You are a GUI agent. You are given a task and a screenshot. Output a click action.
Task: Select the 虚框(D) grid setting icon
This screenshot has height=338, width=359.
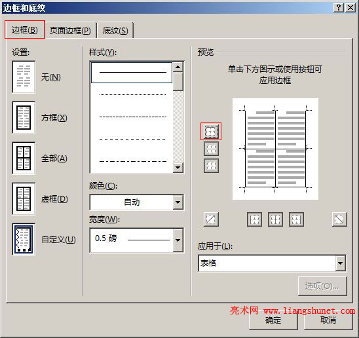click(x=24, y=198)
